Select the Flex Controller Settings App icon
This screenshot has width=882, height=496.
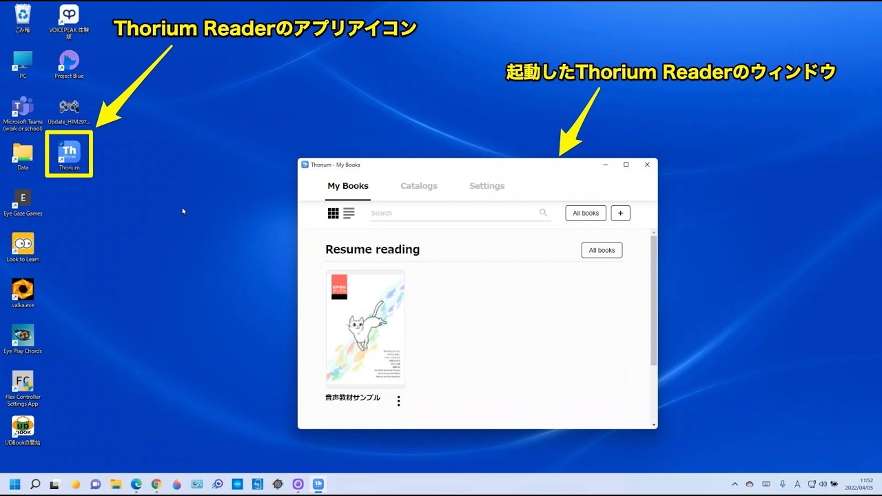[x=23, y=389]
